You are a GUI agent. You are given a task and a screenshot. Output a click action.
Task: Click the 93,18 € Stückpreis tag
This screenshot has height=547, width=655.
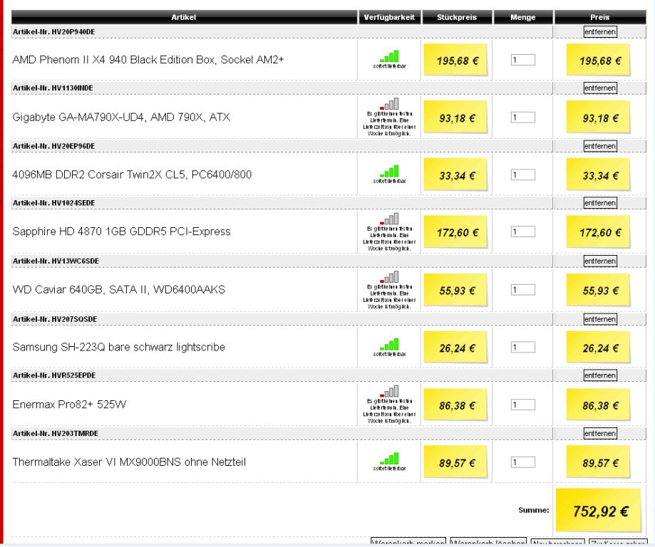pyautogui.click(x=455, y=118)
